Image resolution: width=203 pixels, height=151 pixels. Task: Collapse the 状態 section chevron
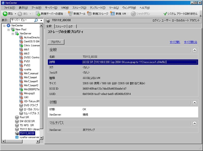(x=195, y=103)
